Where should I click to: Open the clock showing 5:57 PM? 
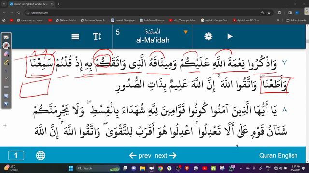coord(295,168)
